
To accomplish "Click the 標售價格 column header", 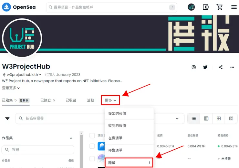I will pyautogui.click(x=223, y=135).
